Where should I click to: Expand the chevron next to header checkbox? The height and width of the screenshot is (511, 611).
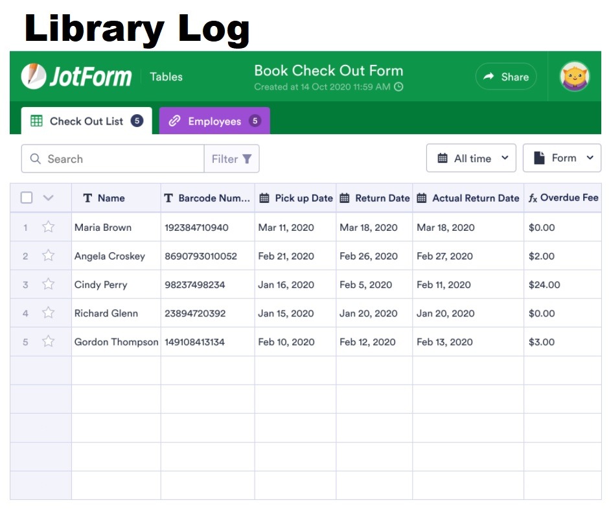click(x=48, y=198)
